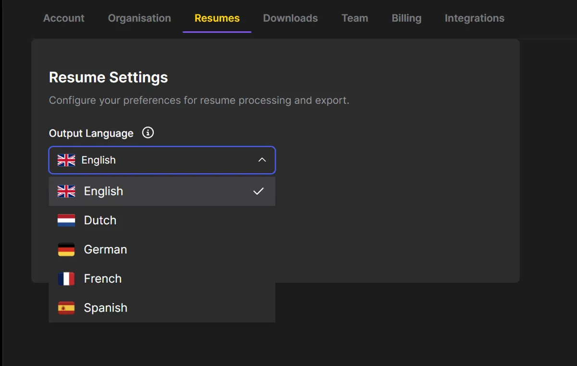This screenshot has height=366, width=577.
Task: Click the UK flag in selected language field
Action: 66,160
